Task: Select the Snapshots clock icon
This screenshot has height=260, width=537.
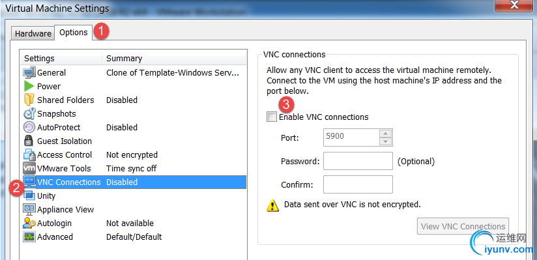Action: (x=29, y=114)
